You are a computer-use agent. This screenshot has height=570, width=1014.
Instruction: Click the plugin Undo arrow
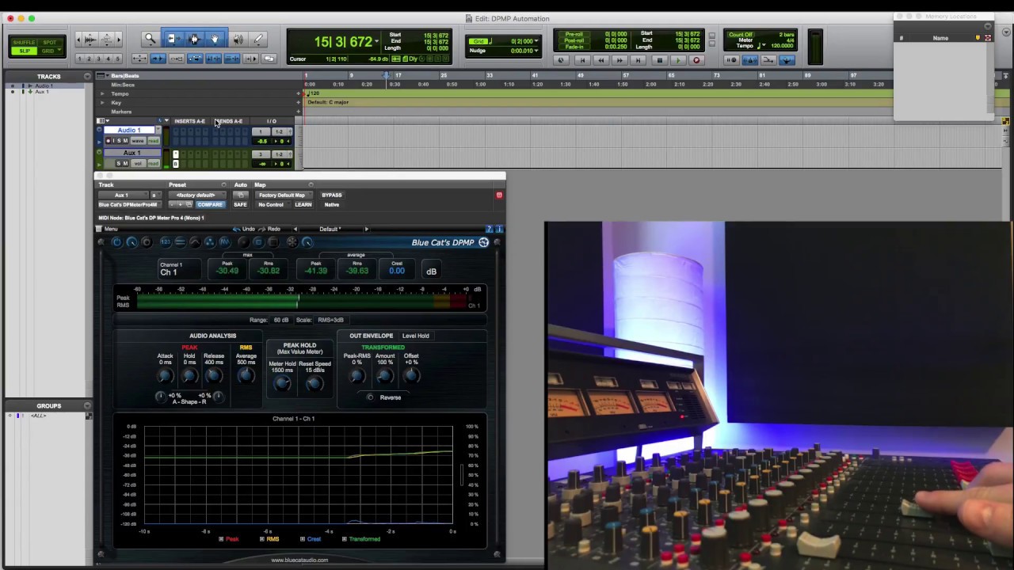point(237,229)
